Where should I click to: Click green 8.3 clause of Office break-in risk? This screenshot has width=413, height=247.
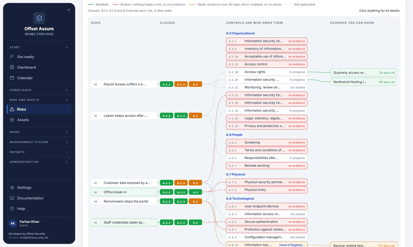tap(195, 192)
